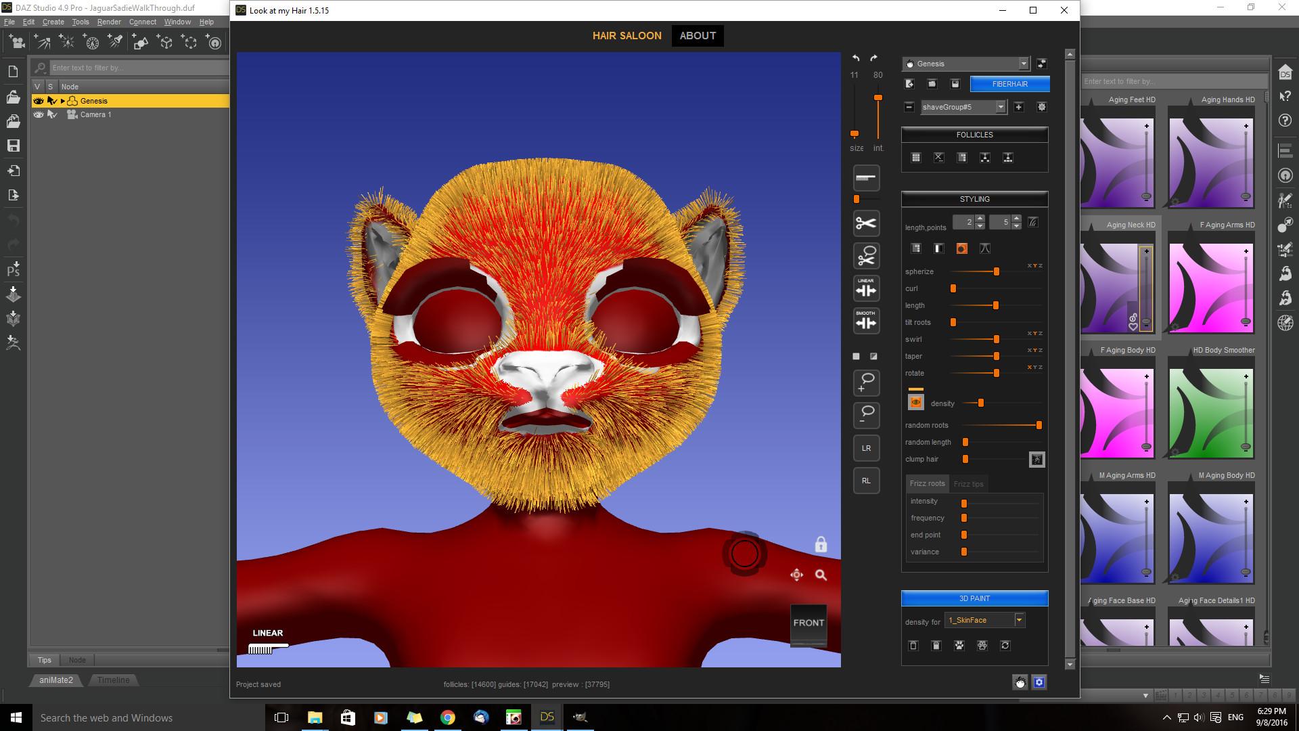
Task: Toggle visibility eye for Genesis node
Action: (39, 101)
